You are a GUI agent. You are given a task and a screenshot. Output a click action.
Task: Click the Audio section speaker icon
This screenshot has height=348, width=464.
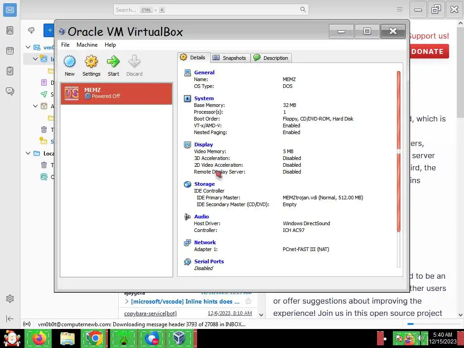(187, 217)
